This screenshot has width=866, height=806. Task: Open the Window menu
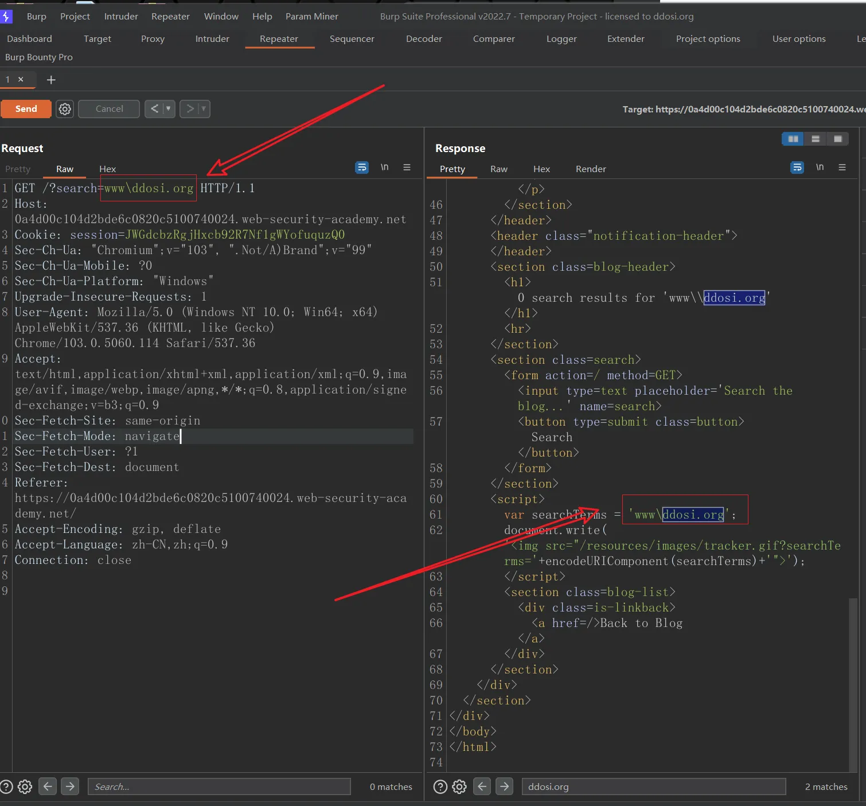(x=221, y=16)
